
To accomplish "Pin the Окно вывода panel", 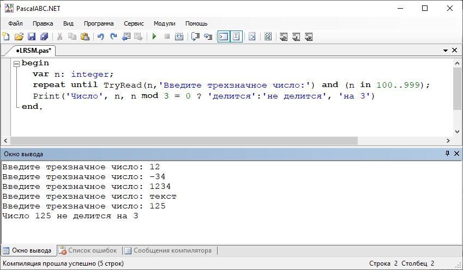I will point(447,154).
